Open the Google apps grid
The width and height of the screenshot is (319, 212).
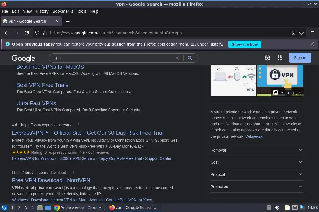click(x=280, y=58)
